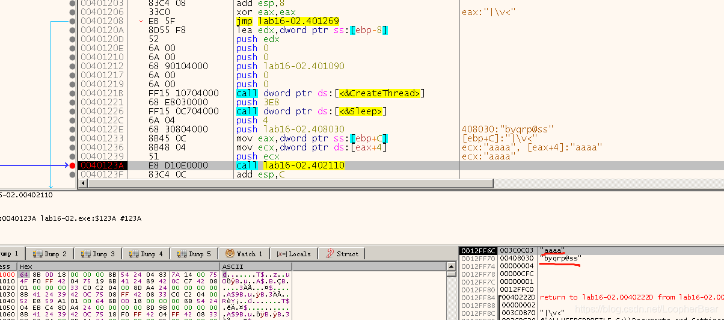This screenshot has height=320, width=724.
Task: Switch to the Dump 2 tab
Action: 49,254
